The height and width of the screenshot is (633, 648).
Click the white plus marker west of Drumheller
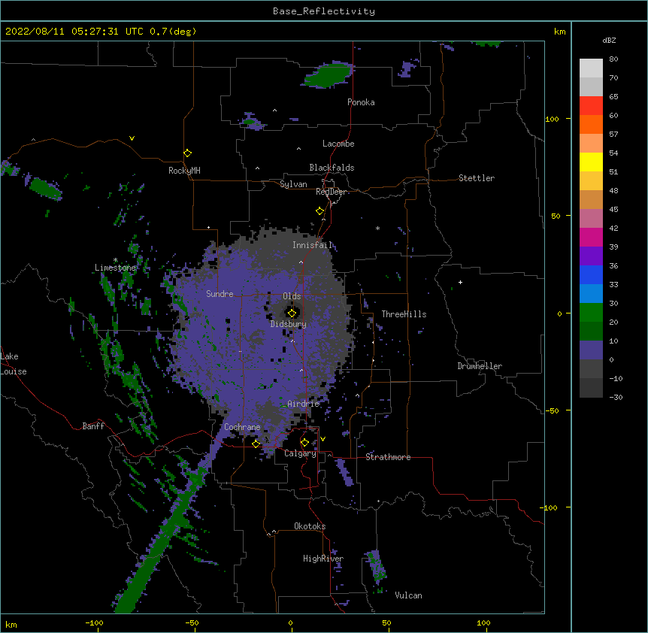(460, 282)
